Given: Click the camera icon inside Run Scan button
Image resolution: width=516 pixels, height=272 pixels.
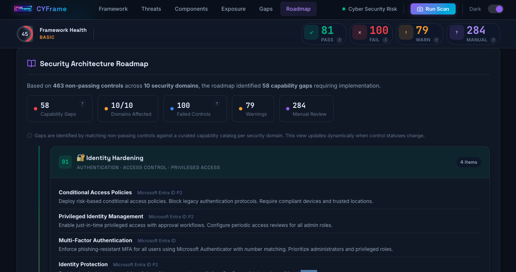Looking at the screenshot, I should tap(420, 9).
